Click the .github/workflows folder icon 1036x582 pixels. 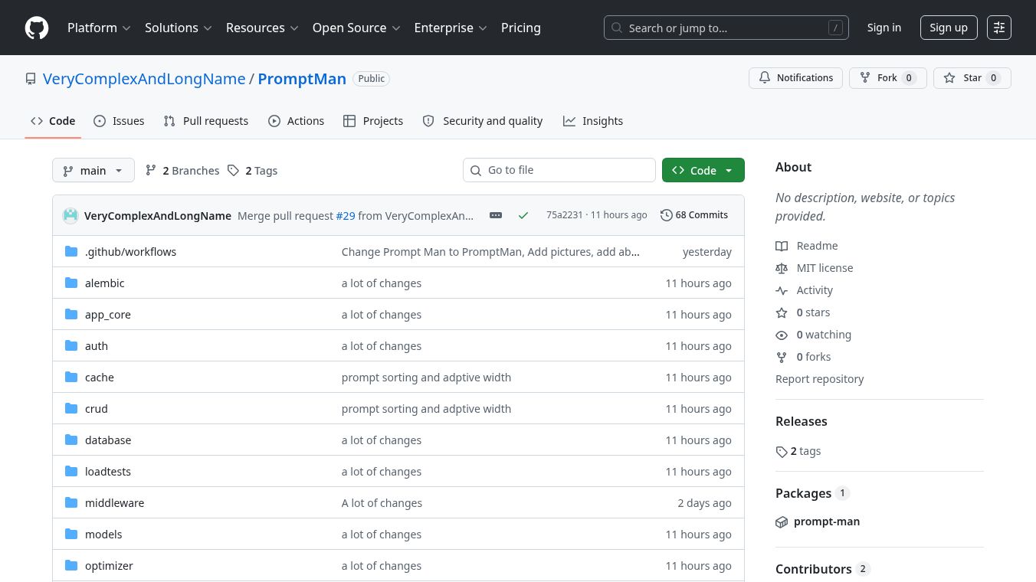pyautogui.click(x=72, y=251)
